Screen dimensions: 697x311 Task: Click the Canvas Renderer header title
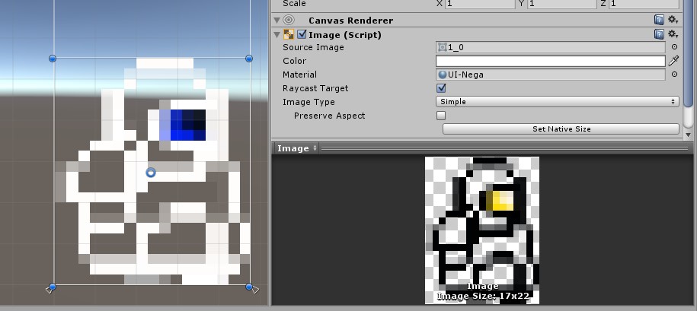point(350,21)
